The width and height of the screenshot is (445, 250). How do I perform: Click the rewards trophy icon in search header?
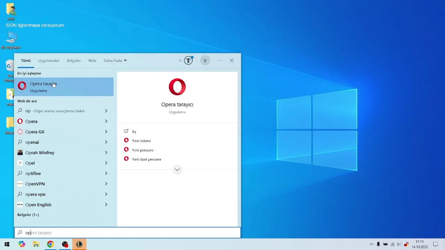coord(188,60)
